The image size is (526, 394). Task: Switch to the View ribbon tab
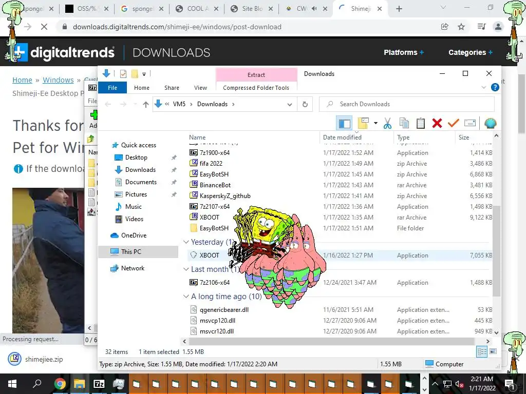(200, 88)
